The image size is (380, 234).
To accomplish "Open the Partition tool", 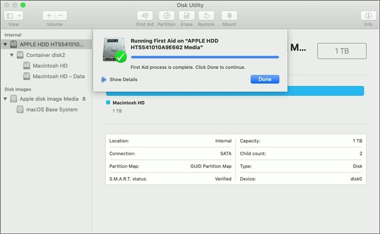I will pyautogui.click(x=166, y=16).
